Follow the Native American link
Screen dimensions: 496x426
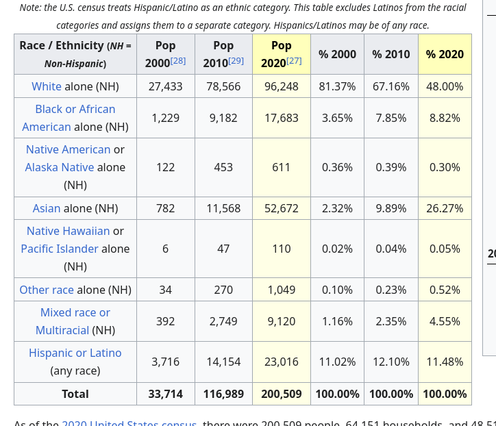[x=68, y=149]
